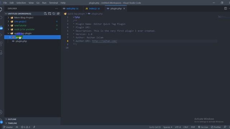230x129 pixels.
Task: Expand the cms-project folder
Action: tap(8, 21)
